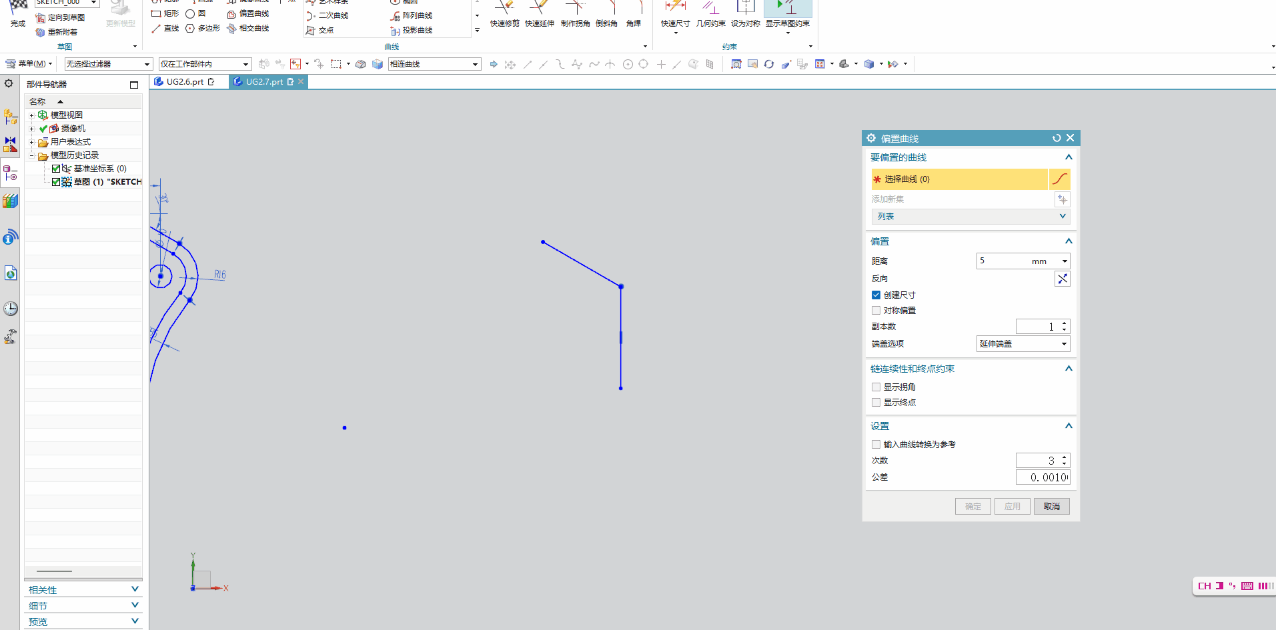Select Cameras (摄像机) tree node
This screenshot has height=630, width=1276.
73,128
